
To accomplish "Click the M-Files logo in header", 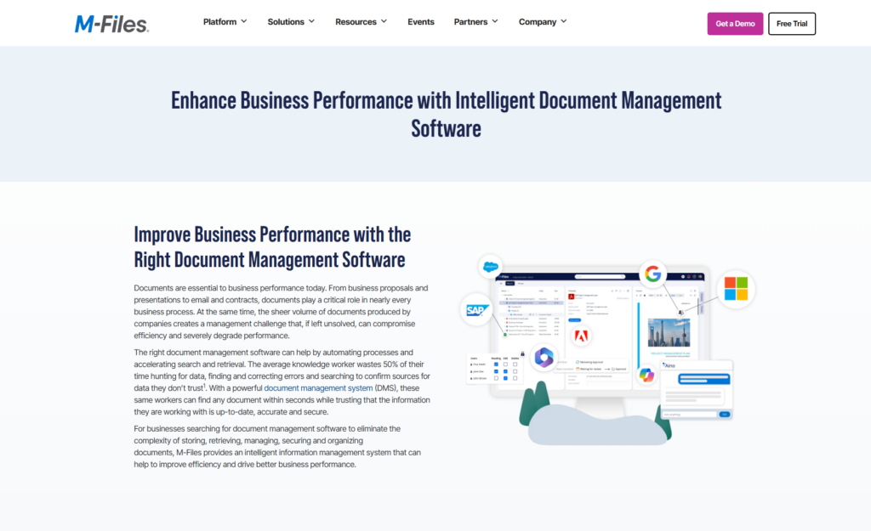I will (111, 23).
